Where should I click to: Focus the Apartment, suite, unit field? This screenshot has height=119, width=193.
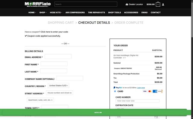pos(40,100)
